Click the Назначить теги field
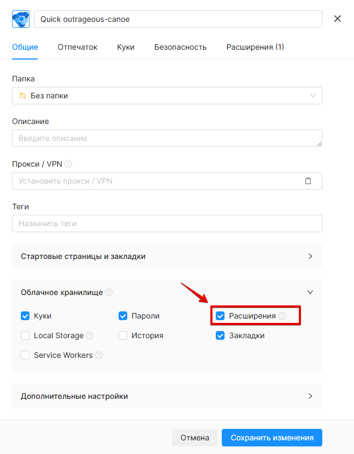The width and height of the screenshot is (354, 454). pyautogui.click(x=167, y=223)
